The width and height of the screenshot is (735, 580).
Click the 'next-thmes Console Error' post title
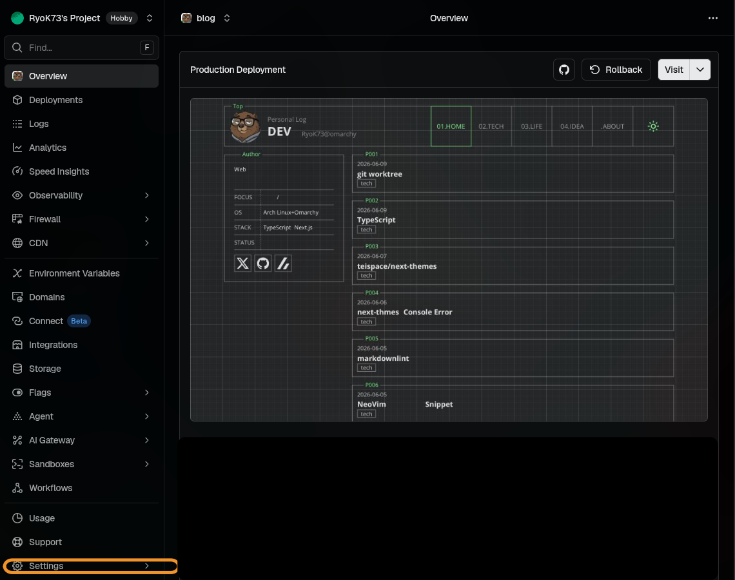(x=404, y=312)
